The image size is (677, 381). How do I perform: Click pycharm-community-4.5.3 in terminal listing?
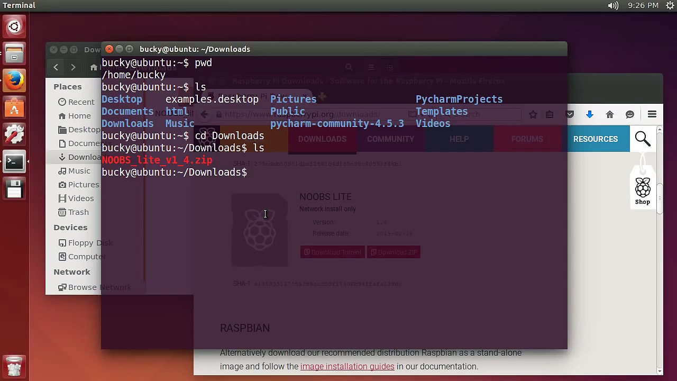coord(337,123)
